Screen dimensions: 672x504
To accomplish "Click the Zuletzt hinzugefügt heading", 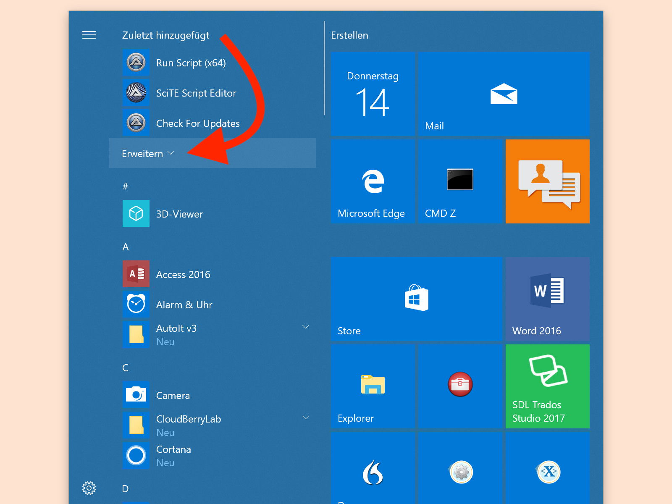I will pyautogui.click(x=165, y=35).
